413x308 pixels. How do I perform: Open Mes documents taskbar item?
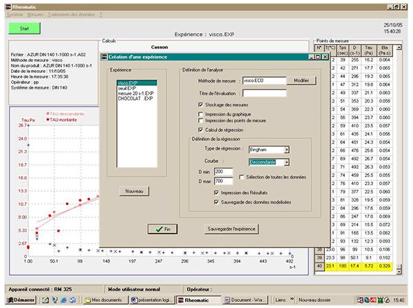tap(107, 300)
